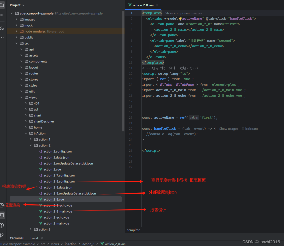Image resolution: width=284 pixels, height=246 pixels.
Task: Collapse the action_2 folder
Action: pyautogui.click(x=31, y=145)
